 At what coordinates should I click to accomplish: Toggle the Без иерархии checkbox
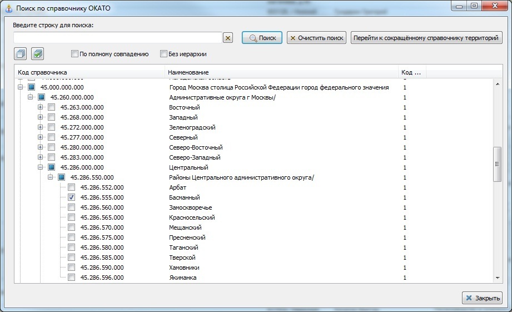click(x=163, y=55)
